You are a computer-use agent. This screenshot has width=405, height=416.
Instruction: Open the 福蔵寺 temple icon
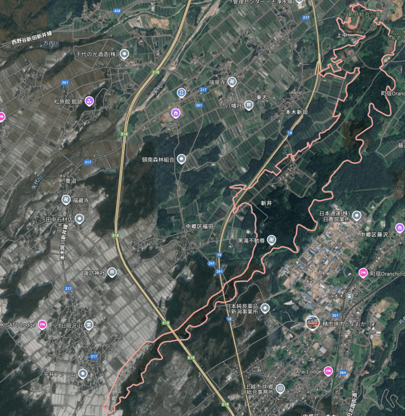[66, 200]
